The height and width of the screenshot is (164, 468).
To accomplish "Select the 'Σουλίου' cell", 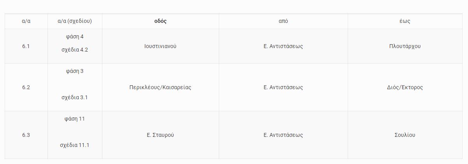I will pyautogui.click(x=405, y=135).
